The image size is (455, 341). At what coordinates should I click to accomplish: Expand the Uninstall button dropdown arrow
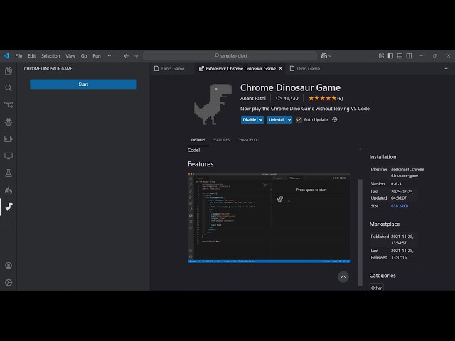pos(289,119)
